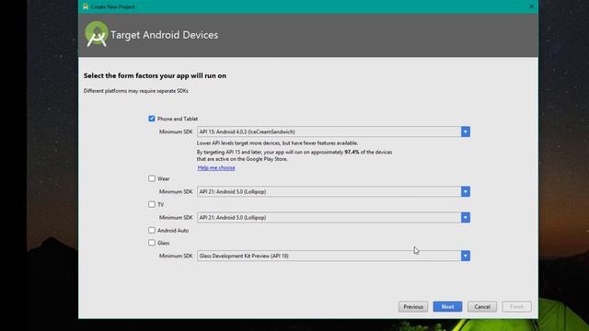This screenshot has width=589, height=331.
Task: Cancel the Create New Project wizard
Action: coord(482,306)
